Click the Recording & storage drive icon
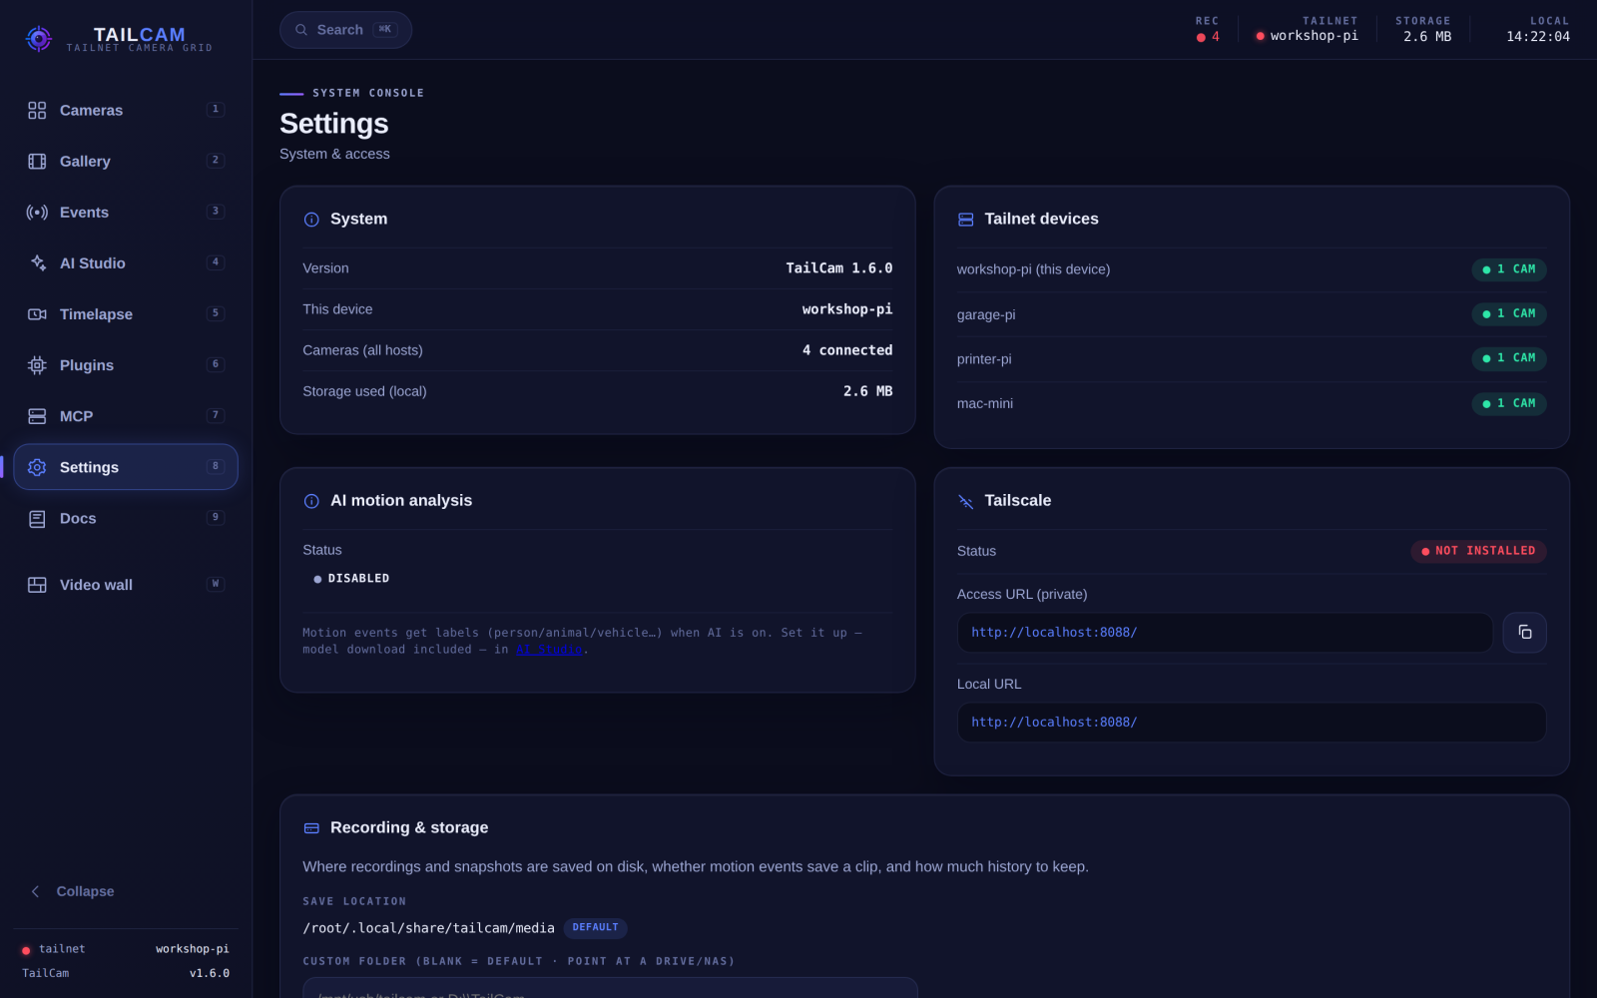1597x998 pixels. (x=311, y=828)
